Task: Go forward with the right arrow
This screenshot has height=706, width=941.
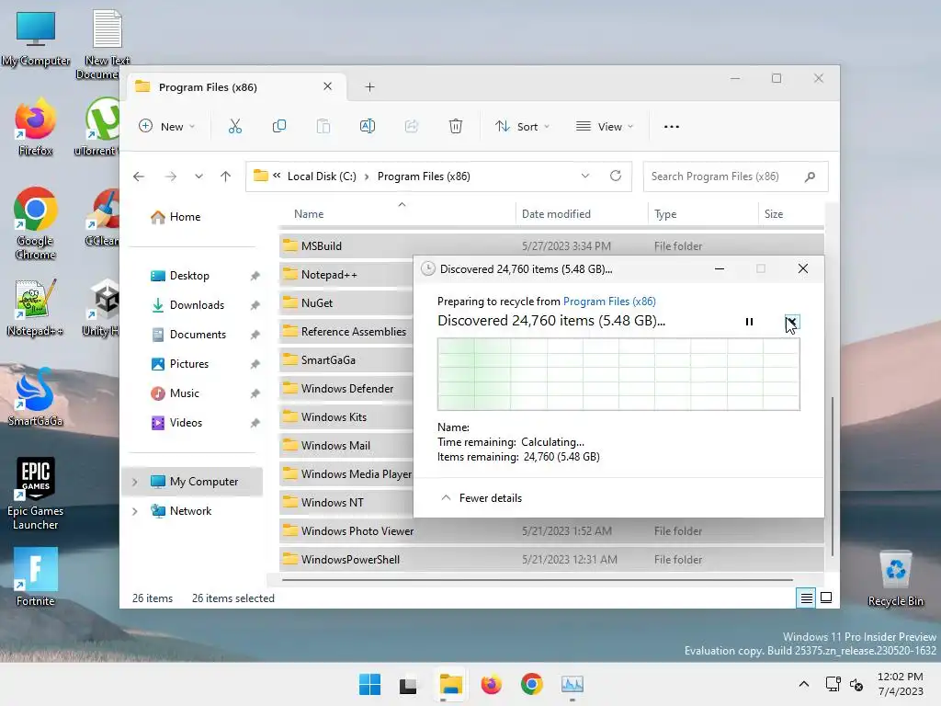Action: tap(170, 176)
